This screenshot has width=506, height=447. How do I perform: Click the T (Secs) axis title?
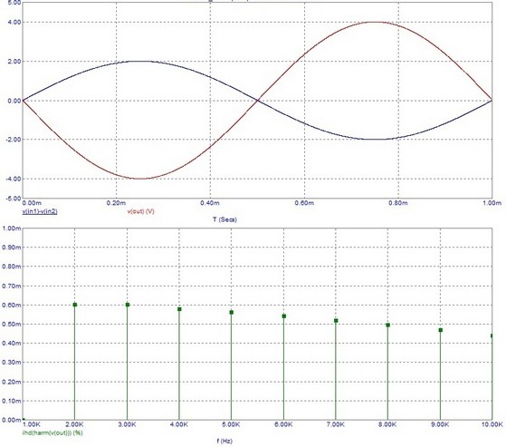(224, 219)
